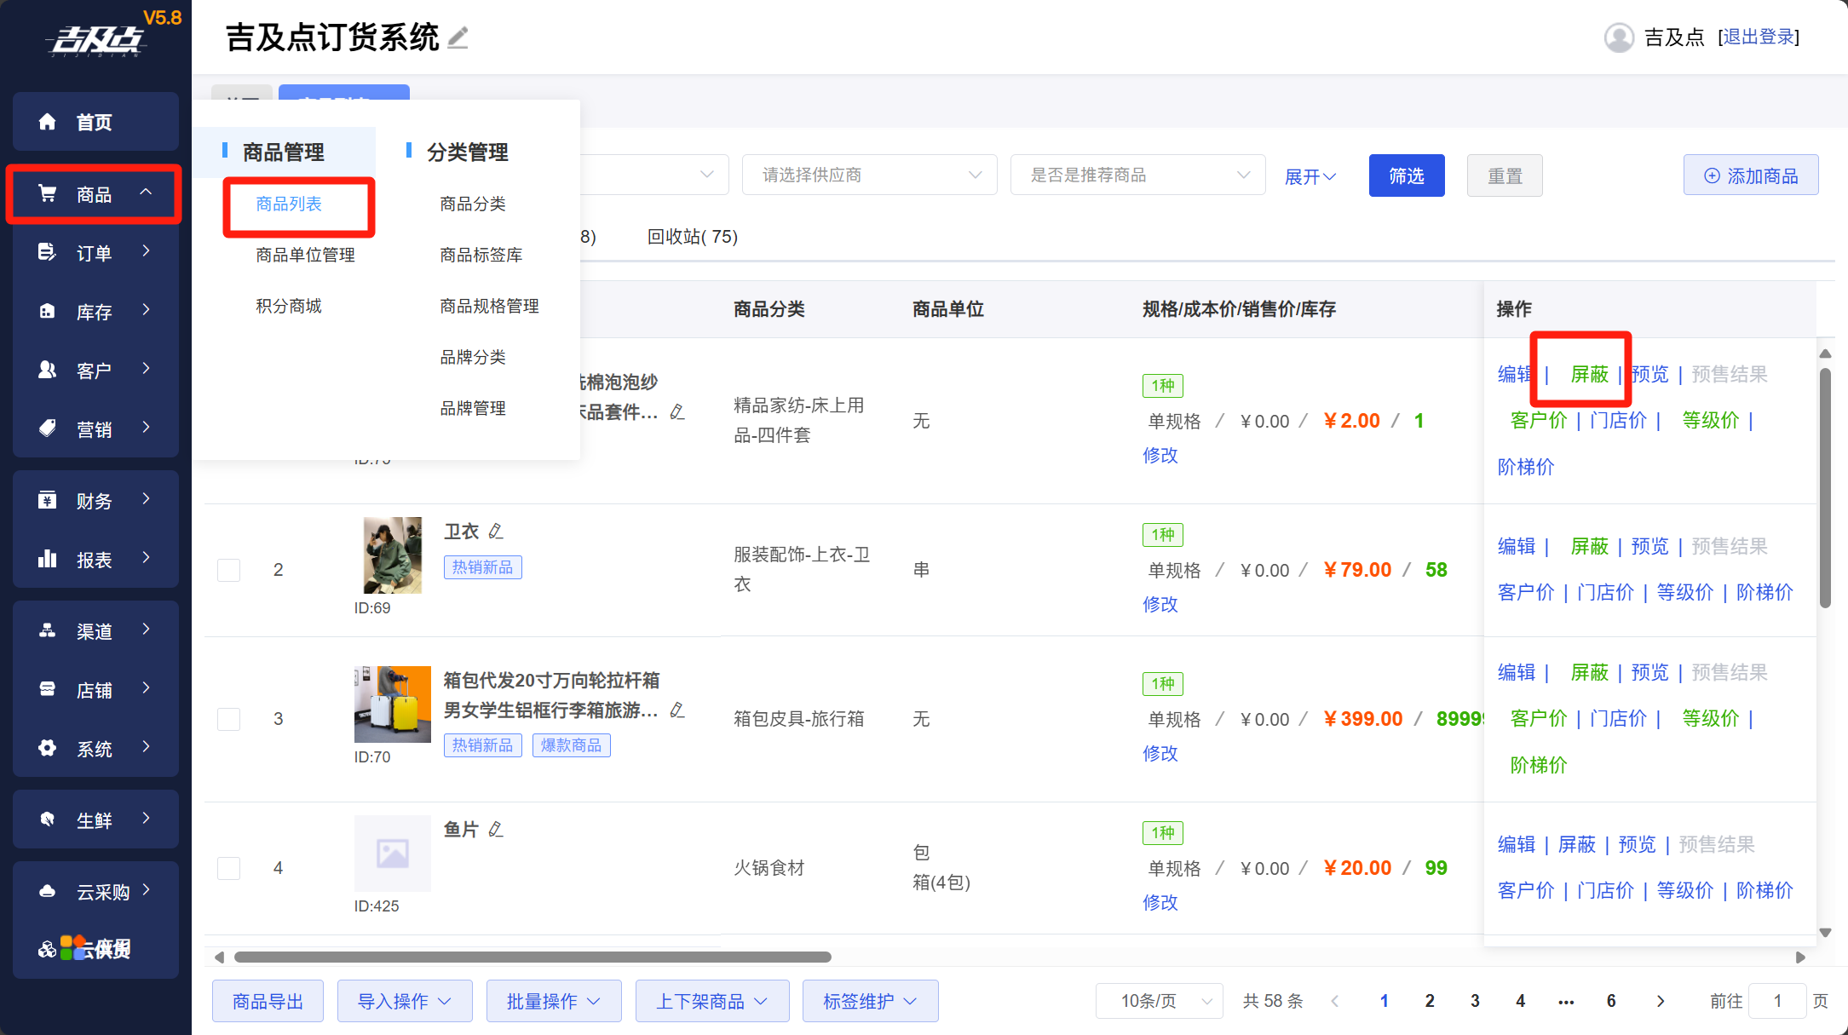
Task: Click the 财务 finance icon in sidebar
Action: click(48, 500)
